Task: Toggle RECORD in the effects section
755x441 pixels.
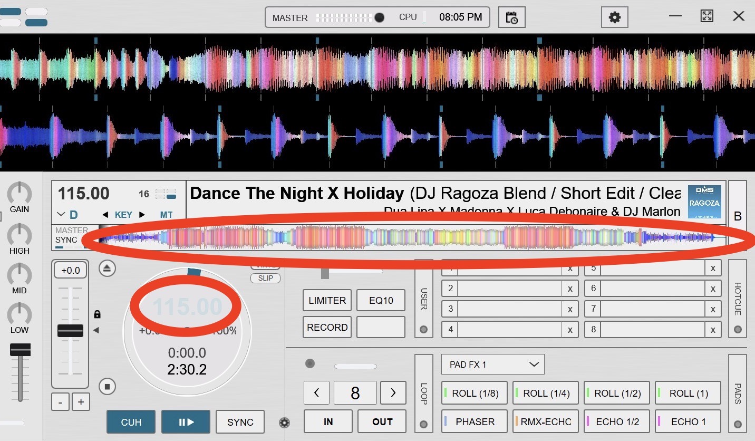Action: (x=327, y=327)
